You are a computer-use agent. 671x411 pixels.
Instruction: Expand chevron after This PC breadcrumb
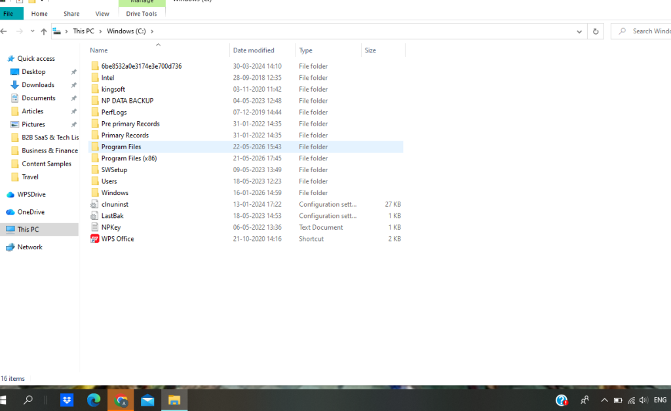pos(100,31)
